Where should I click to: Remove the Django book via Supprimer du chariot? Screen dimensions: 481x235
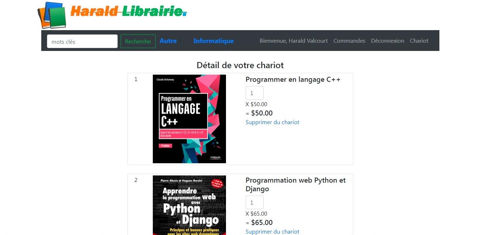[272, 232]
